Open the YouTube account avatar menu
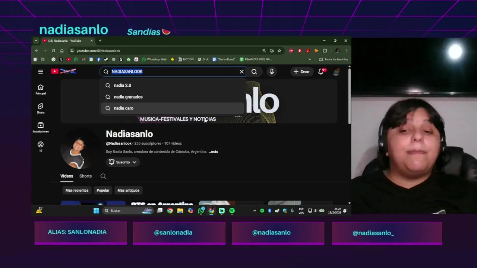 click(336, 71)
